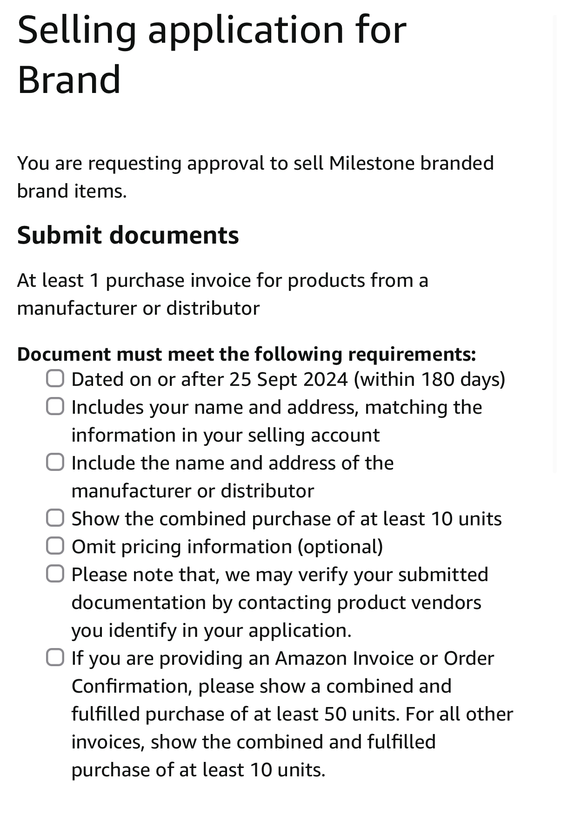Click the final "purchase of at least 10 units." line
The height and width of the screenshot is (814, 561).
[198, 770]
